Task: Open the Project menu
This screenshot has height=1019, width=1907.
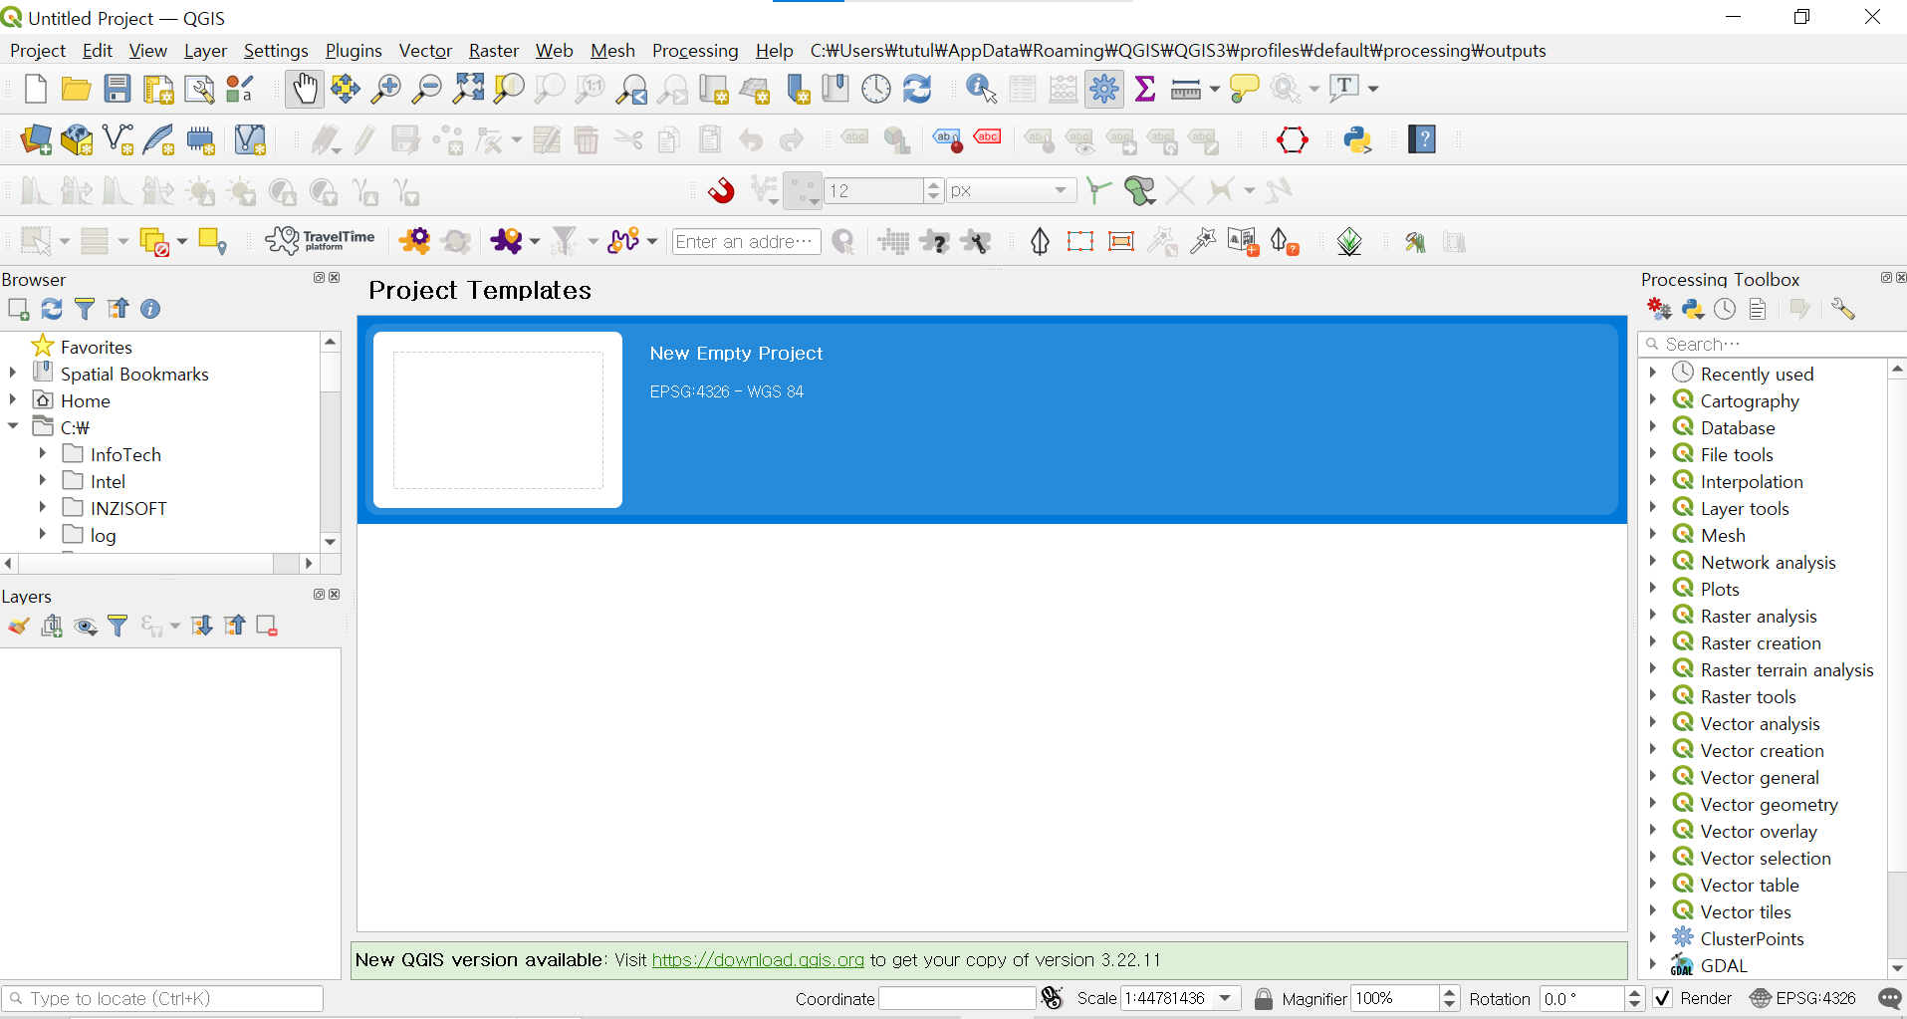Action: pos(38,51)
